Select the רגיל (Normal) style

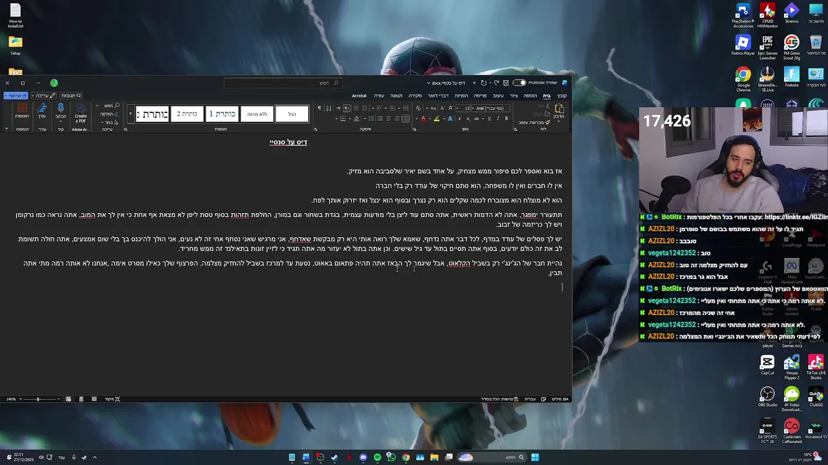click(x=292, y=114)
